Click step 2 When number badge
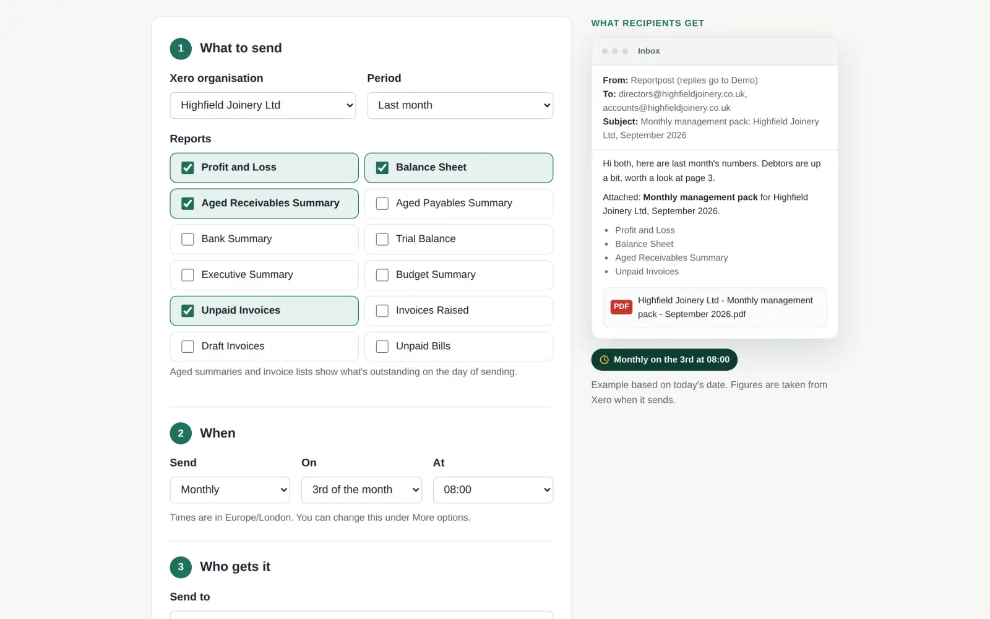 tap(181, 433)
